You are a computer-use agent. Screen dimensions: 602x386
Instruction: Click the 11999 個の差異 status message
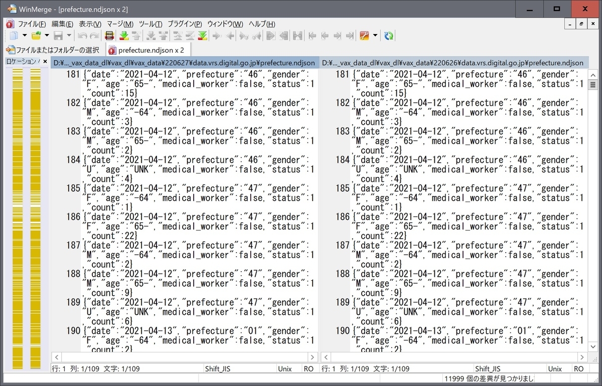489,378
